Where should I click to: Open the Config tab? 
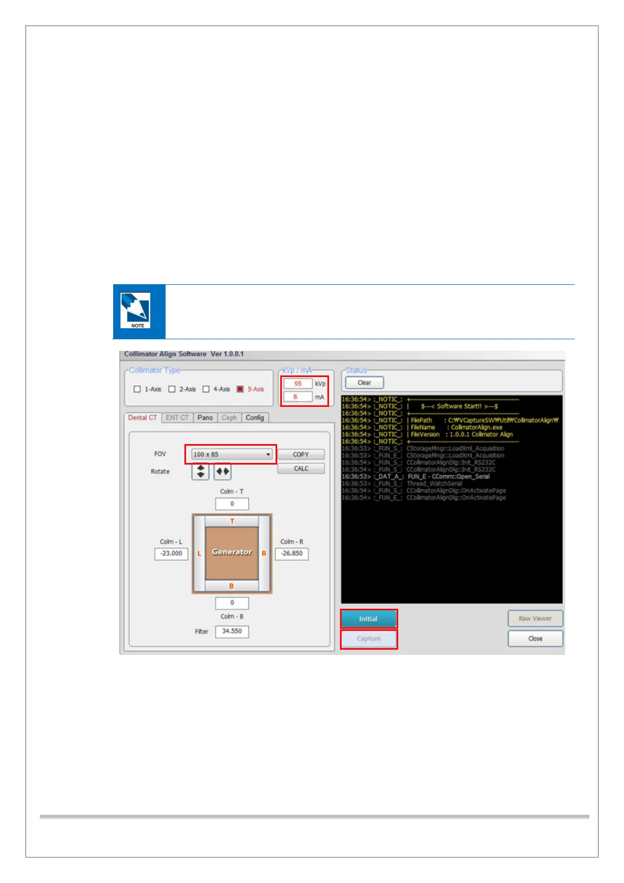255,418
